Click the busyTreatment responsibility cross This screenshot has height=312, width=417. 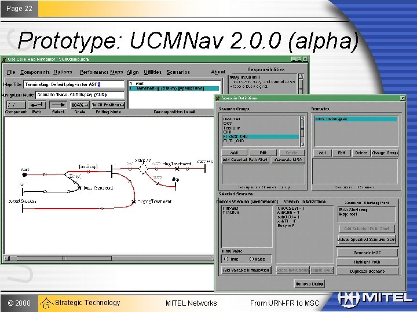pos(79,188)
